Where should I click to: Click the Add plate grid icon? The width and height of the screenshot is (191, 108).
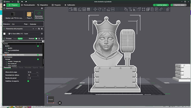75,9
